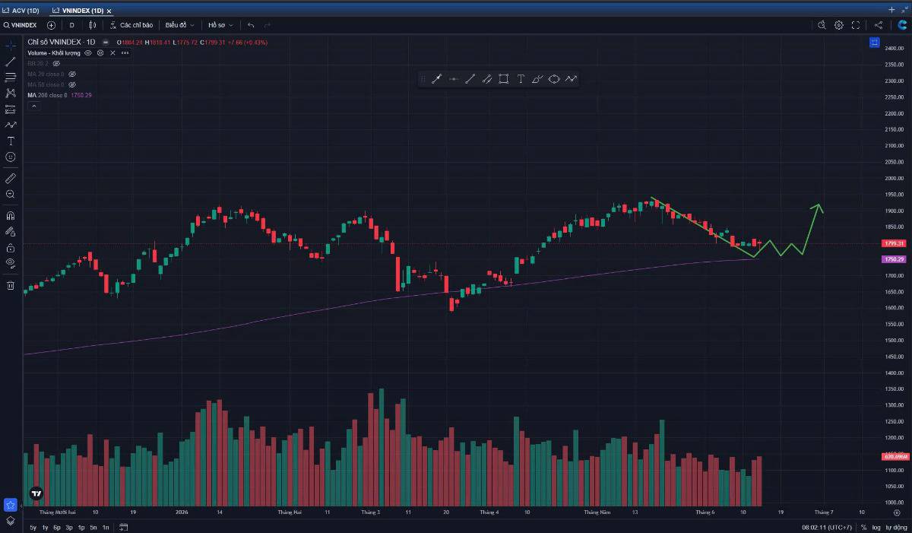The image size is (912, 533).
Task: Switch to the ACV (1D) tab
Action: (21, 11)
